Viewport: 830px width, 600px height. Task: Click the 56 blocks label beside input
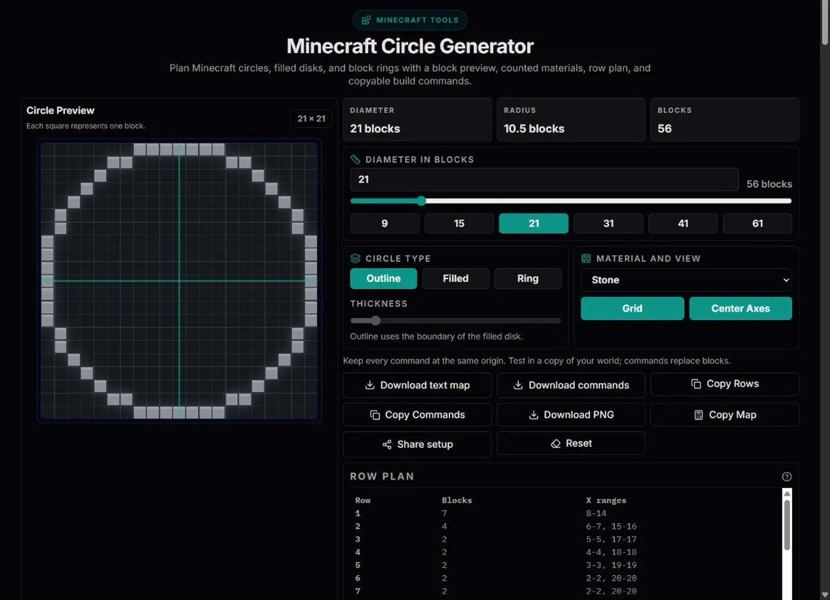[769, 184]
